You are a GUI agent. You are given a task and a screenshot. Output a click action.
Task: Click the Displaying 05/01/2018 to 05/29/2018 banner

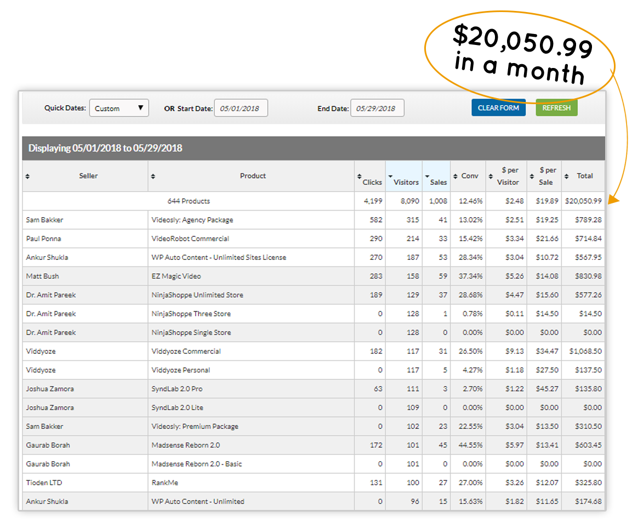click(x=314, y=149)
